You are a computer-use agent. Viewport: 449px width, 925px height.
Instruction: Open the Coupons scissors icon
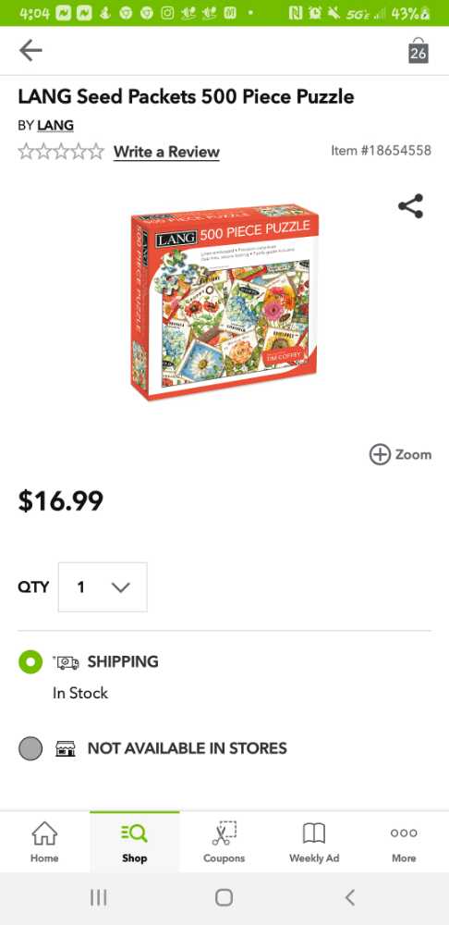tap(224, 833)
